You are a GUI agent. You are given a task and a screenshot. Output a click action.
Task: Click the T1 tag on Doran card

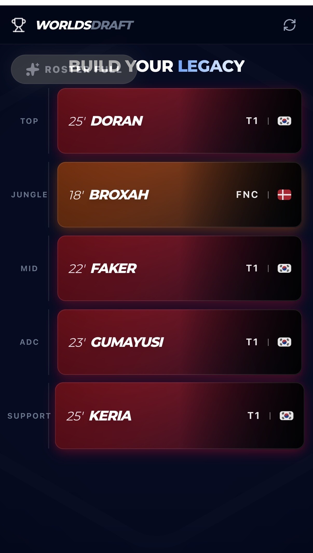pos(252,121)
